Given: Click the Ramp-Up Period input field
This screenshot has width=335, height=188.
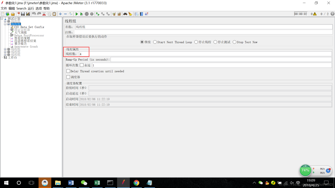Looking at the screenshot, I should 221,60.
